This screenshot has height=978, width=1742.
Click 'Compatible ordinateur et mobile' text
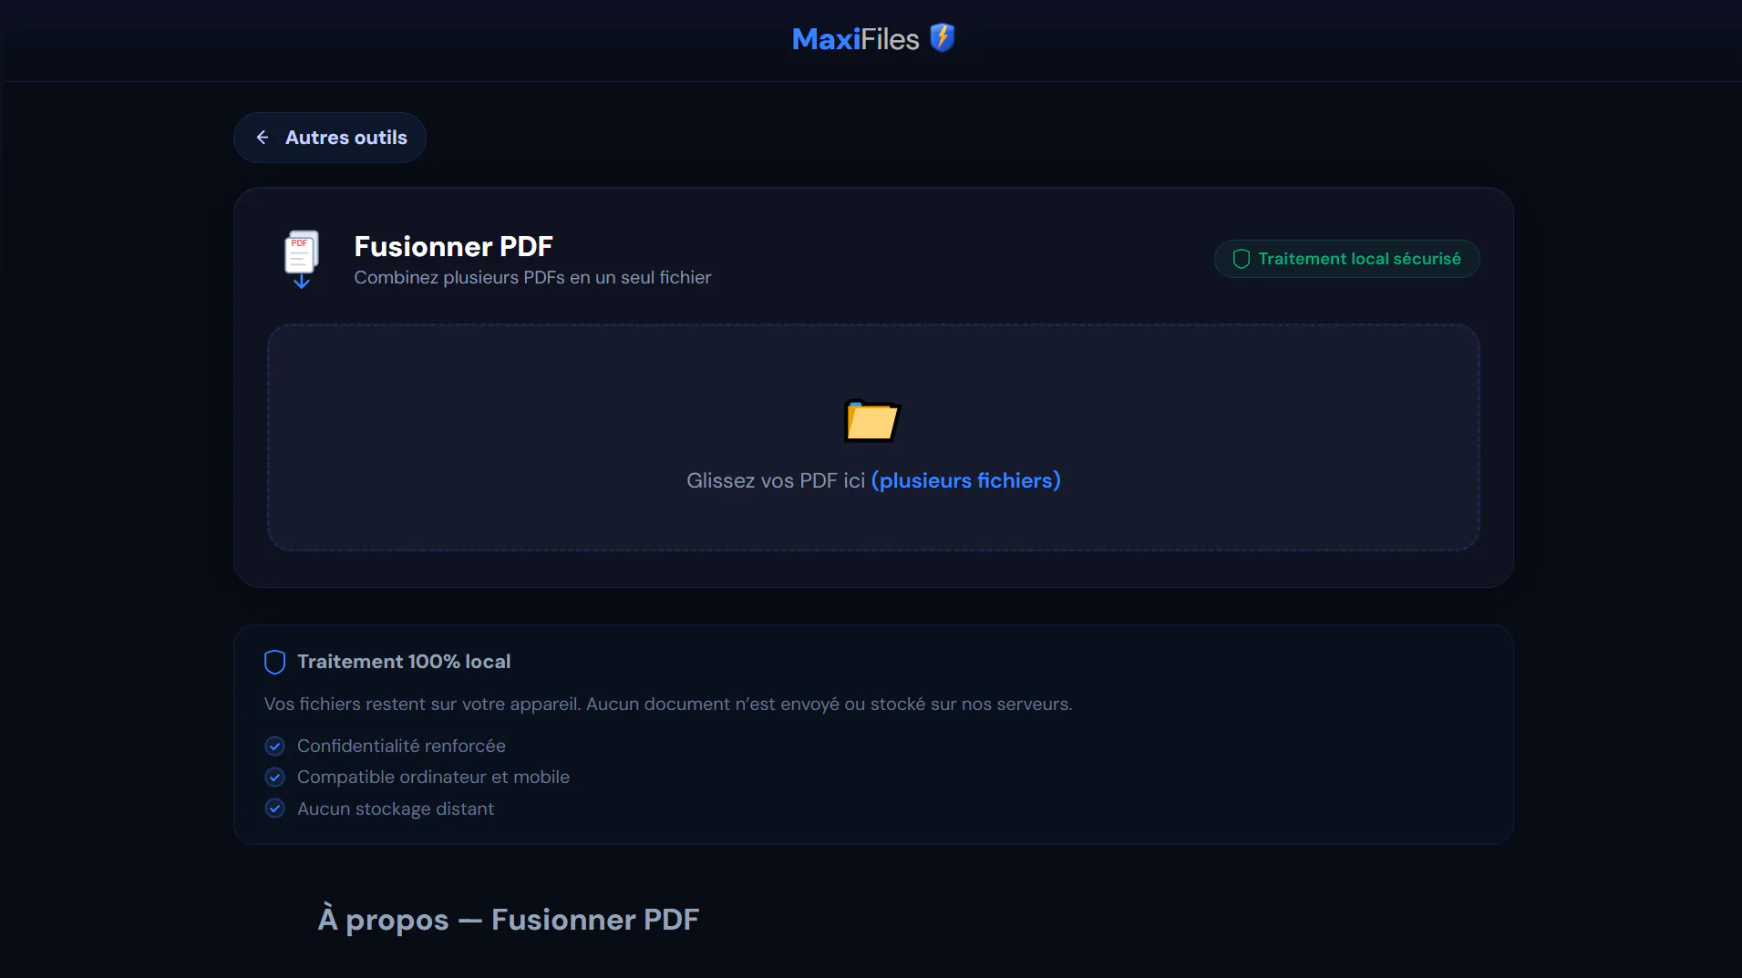[x=433, y=777]
